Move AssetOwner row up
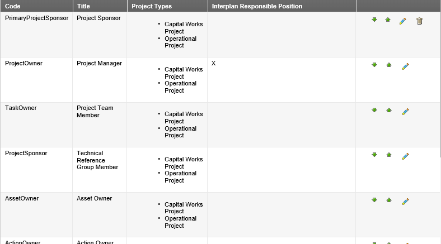441x244 pixels. [x=389, y=200]
